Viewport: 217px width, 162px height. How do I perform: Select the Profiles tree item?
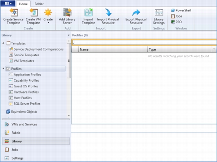point(36,69)
